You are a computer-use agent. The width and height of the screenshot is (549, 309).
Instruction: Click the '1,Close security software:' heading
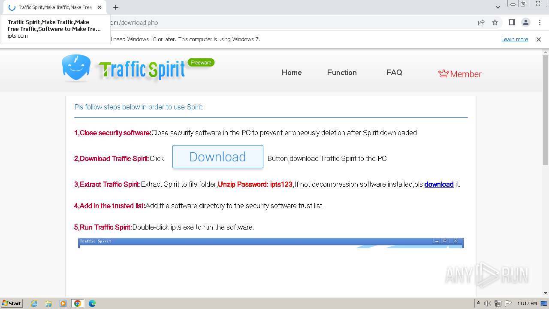coord(113,133)
